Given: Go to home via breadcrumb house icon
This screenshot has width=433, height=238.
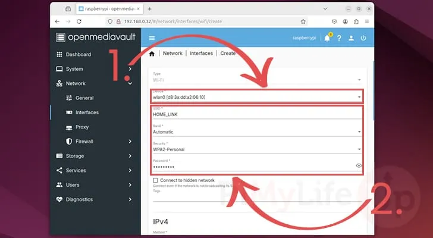Looking at the screenshot, I should pos(152,54).
